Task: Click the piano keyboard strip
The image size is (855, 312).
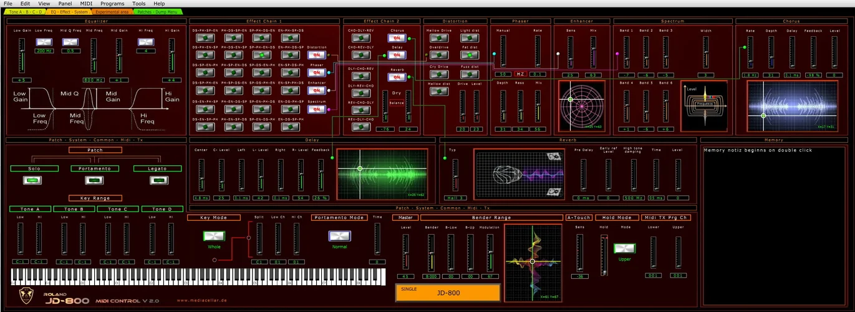Action: [198, 276]
